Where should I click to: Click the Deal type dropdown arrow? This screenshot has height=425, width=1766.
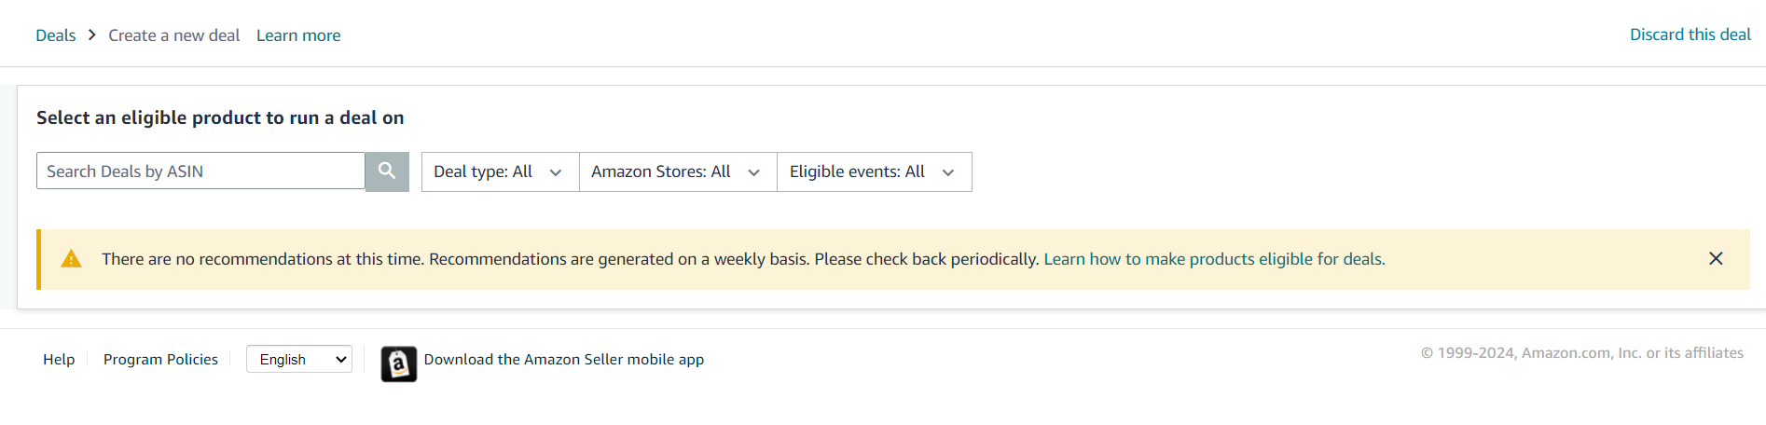point(556,172)
